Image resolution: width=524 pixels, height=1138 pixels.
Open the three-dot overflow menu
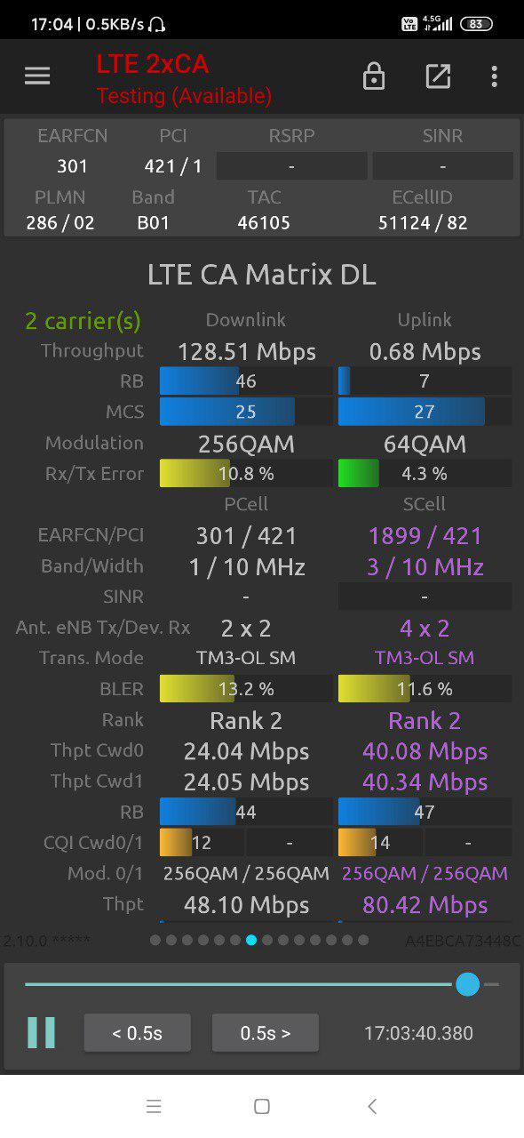tap(495, 76)
